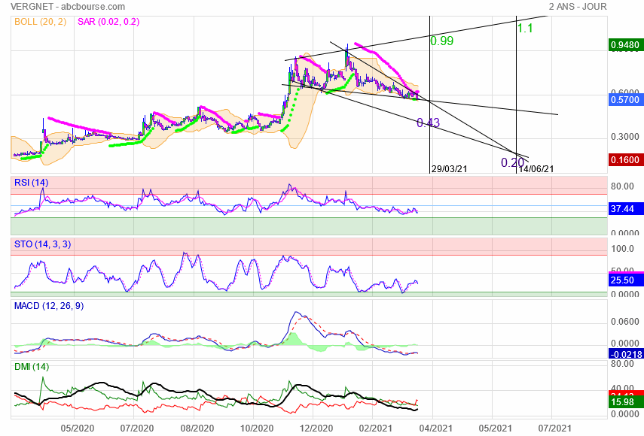Click the green 0.9480 price tag
The image size is (644, 436).
coord(623,44)
